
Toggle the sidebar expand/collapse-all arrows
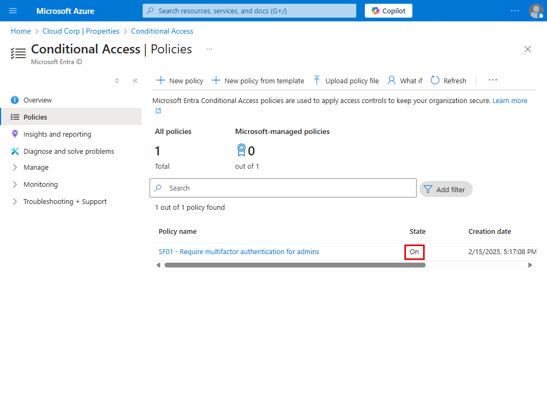pos(117,81)
